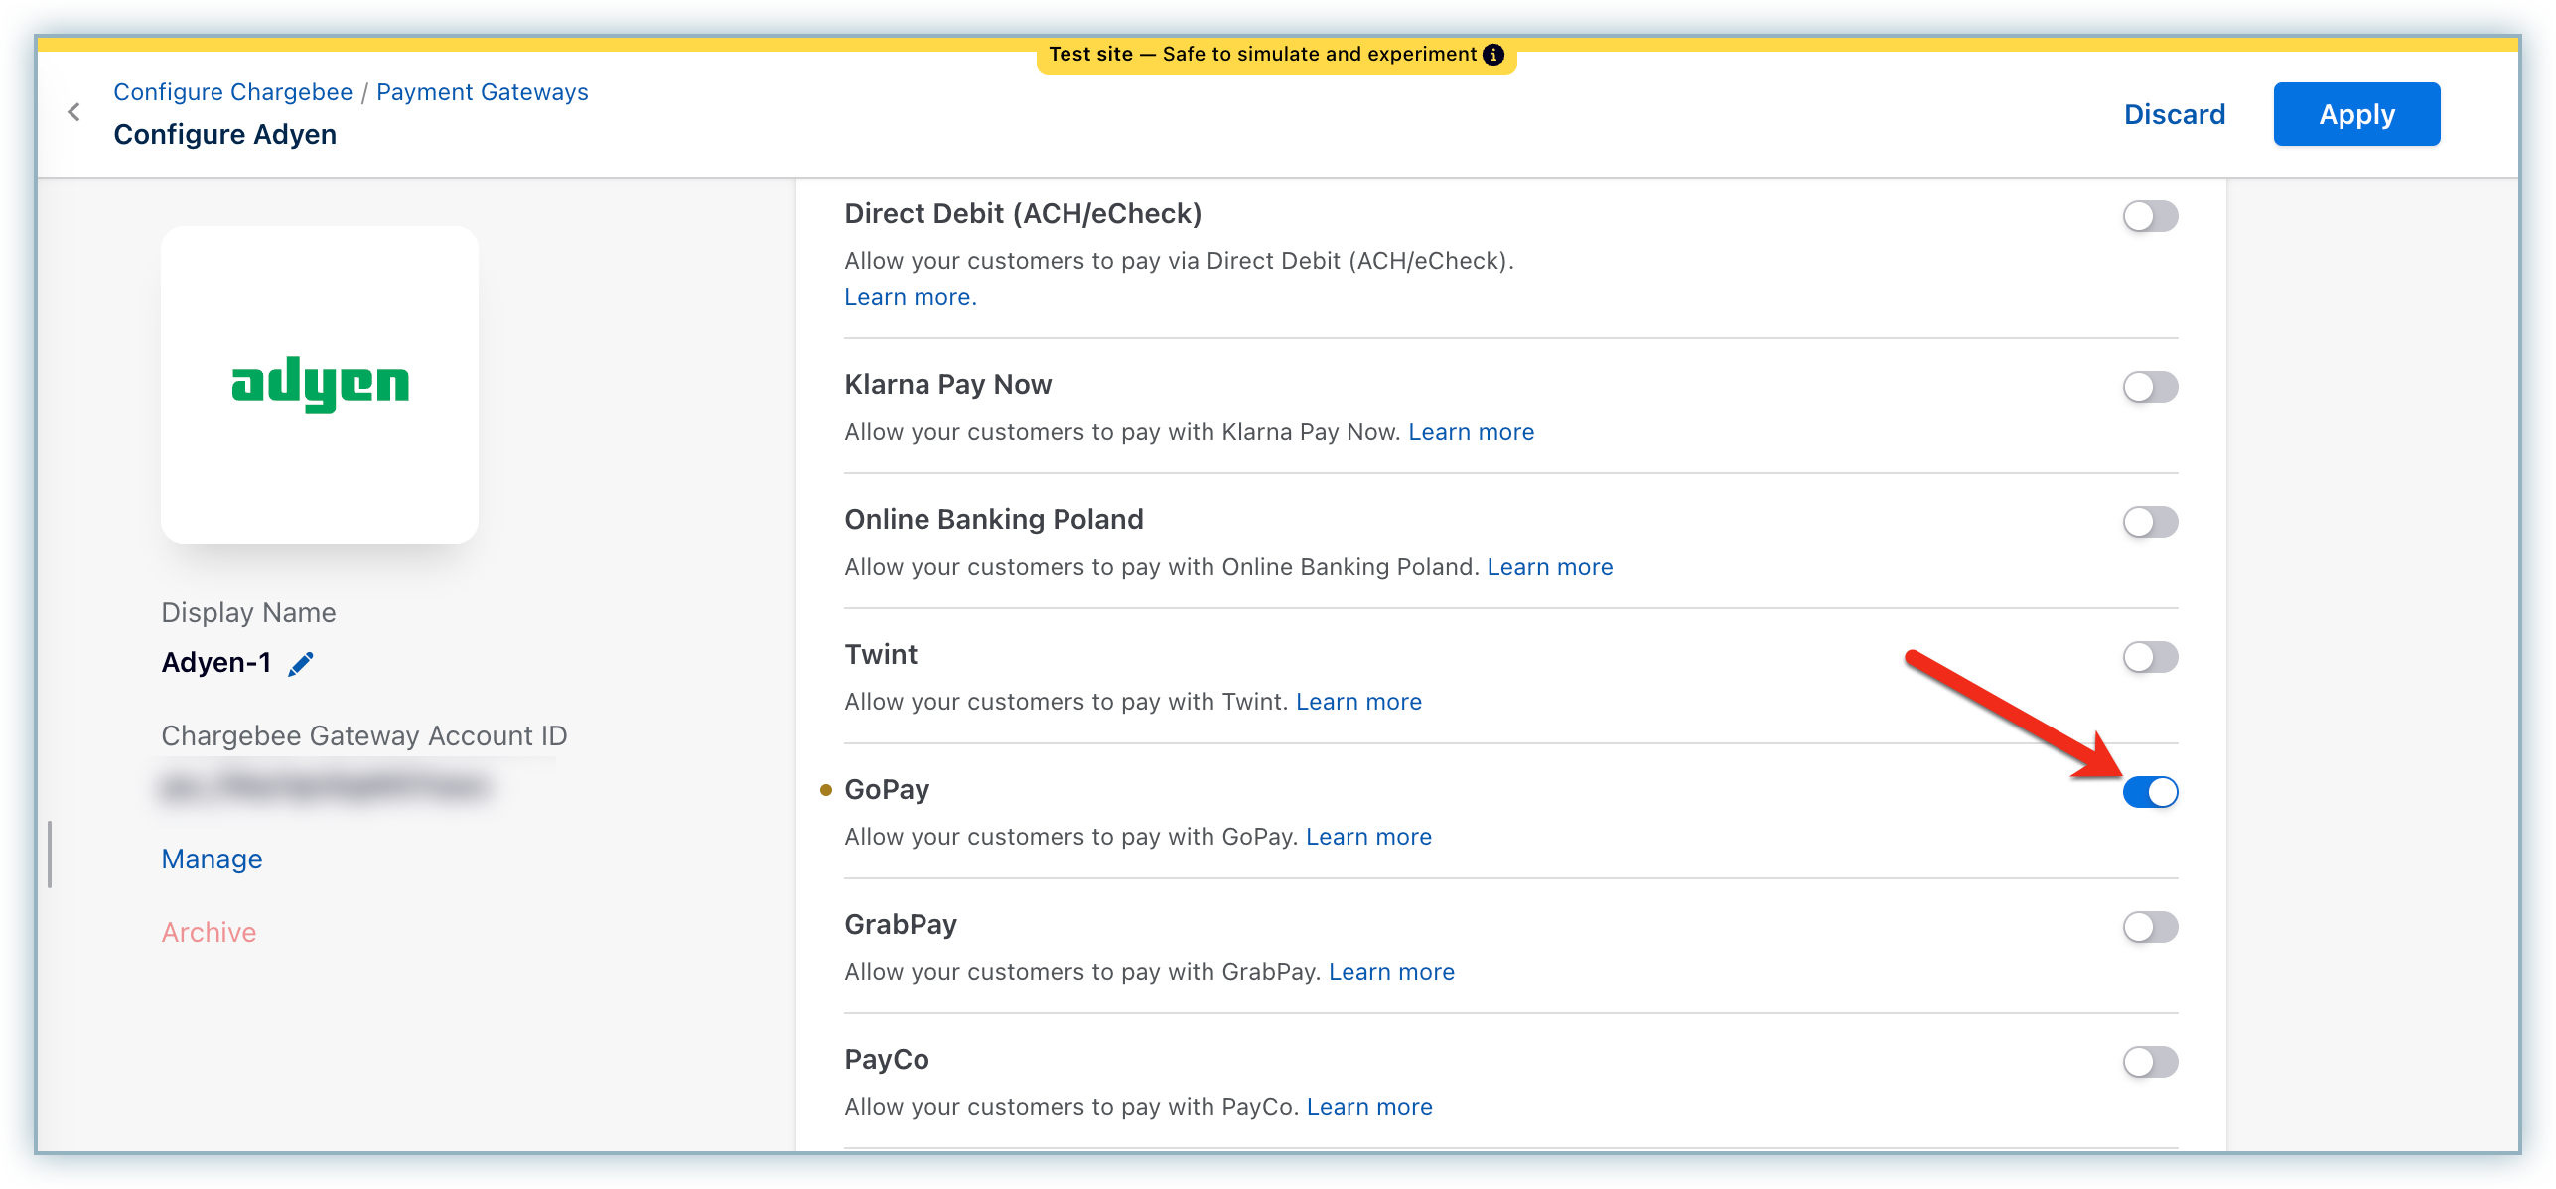The width and height of the screenshot is (2556, 1189).
Task: Open Learn more for Online Banking Poland
Action: [x=1549, y=567]
